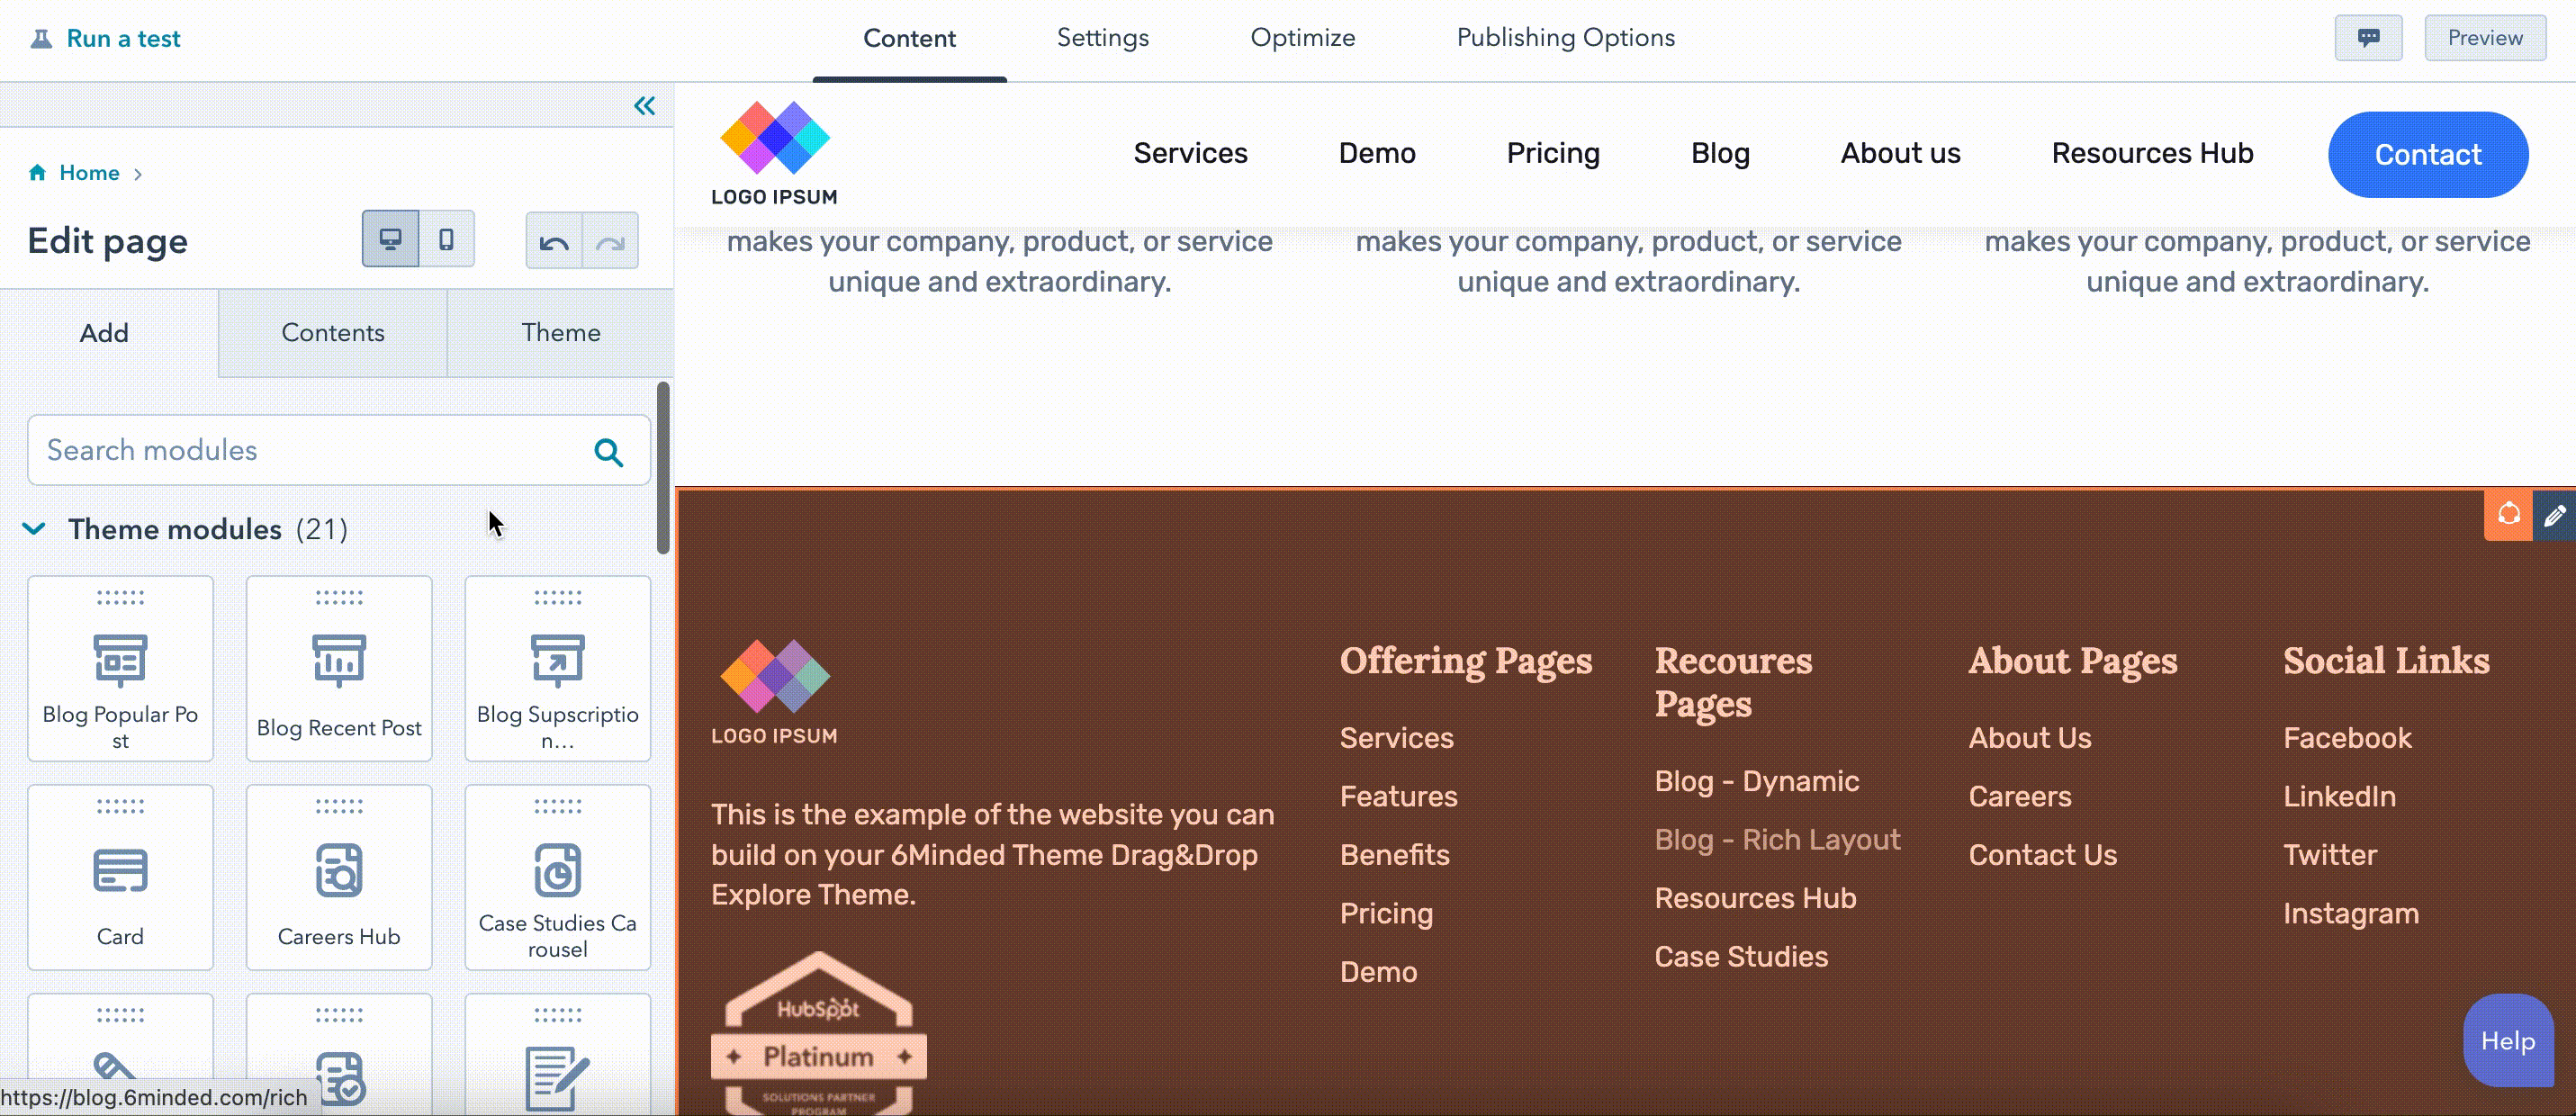2576x1116 pixels.
Task: Switch to the Settings tab
Action: pos(1102,38)
